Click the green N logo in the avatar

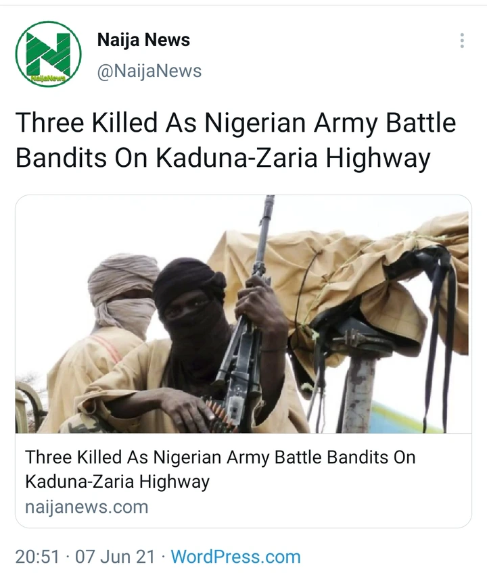click(x=48, y=53)
